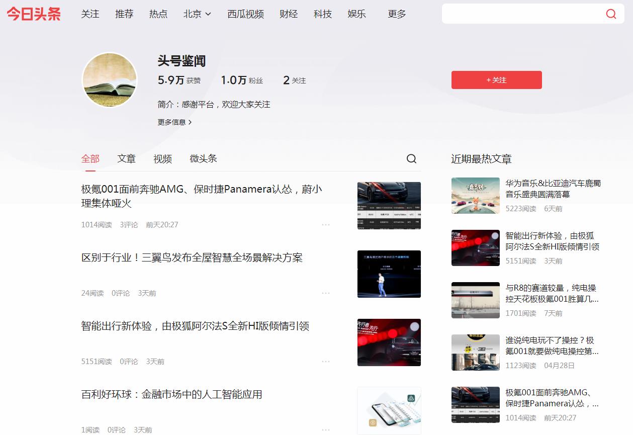Click thumbnail of 极氪001面前奔驰AMG main article
This screenshot has height=435, width=633.
click(389, 206)
